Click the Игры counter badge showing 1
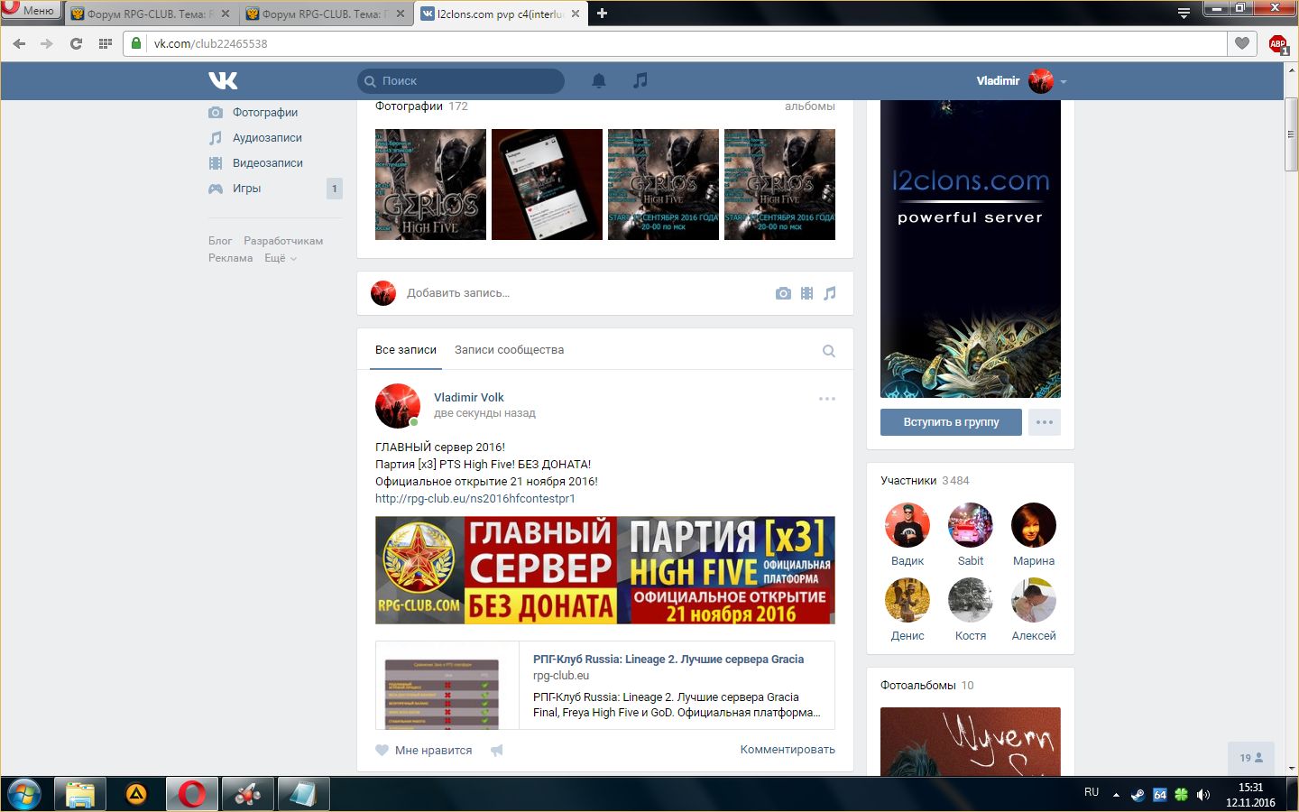The image size is (1299, 812). [x=335, y=189]
